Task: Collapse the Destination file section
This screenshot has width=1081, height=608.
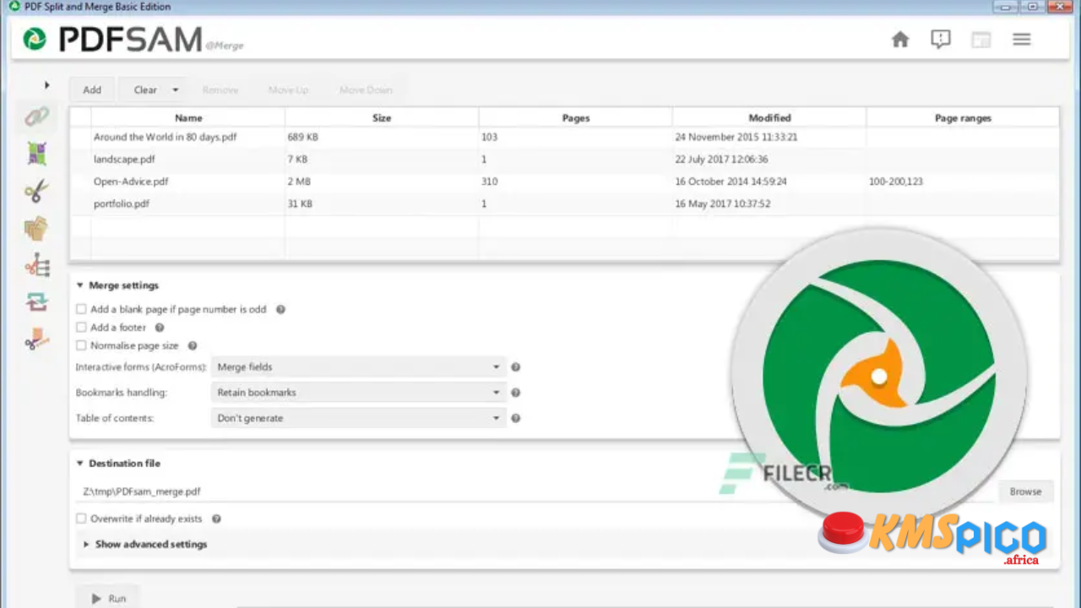Action: (80, 464)
